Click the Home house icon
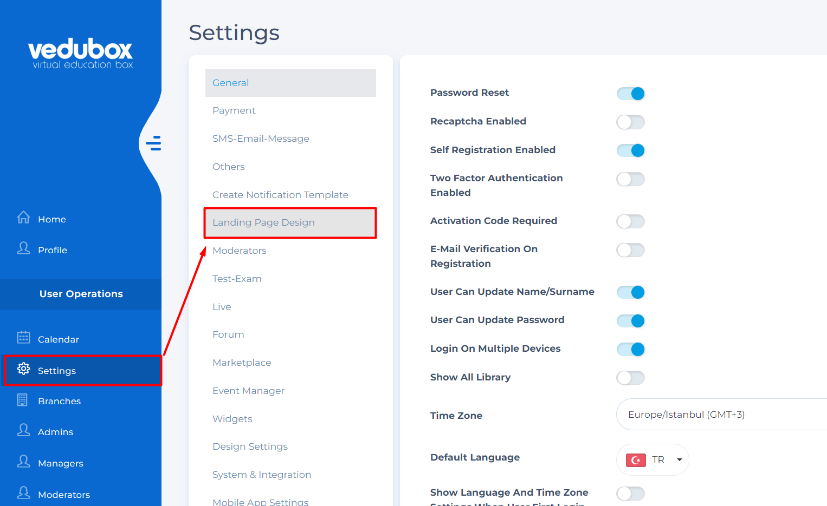827x506 pixels. coord(23,218)
